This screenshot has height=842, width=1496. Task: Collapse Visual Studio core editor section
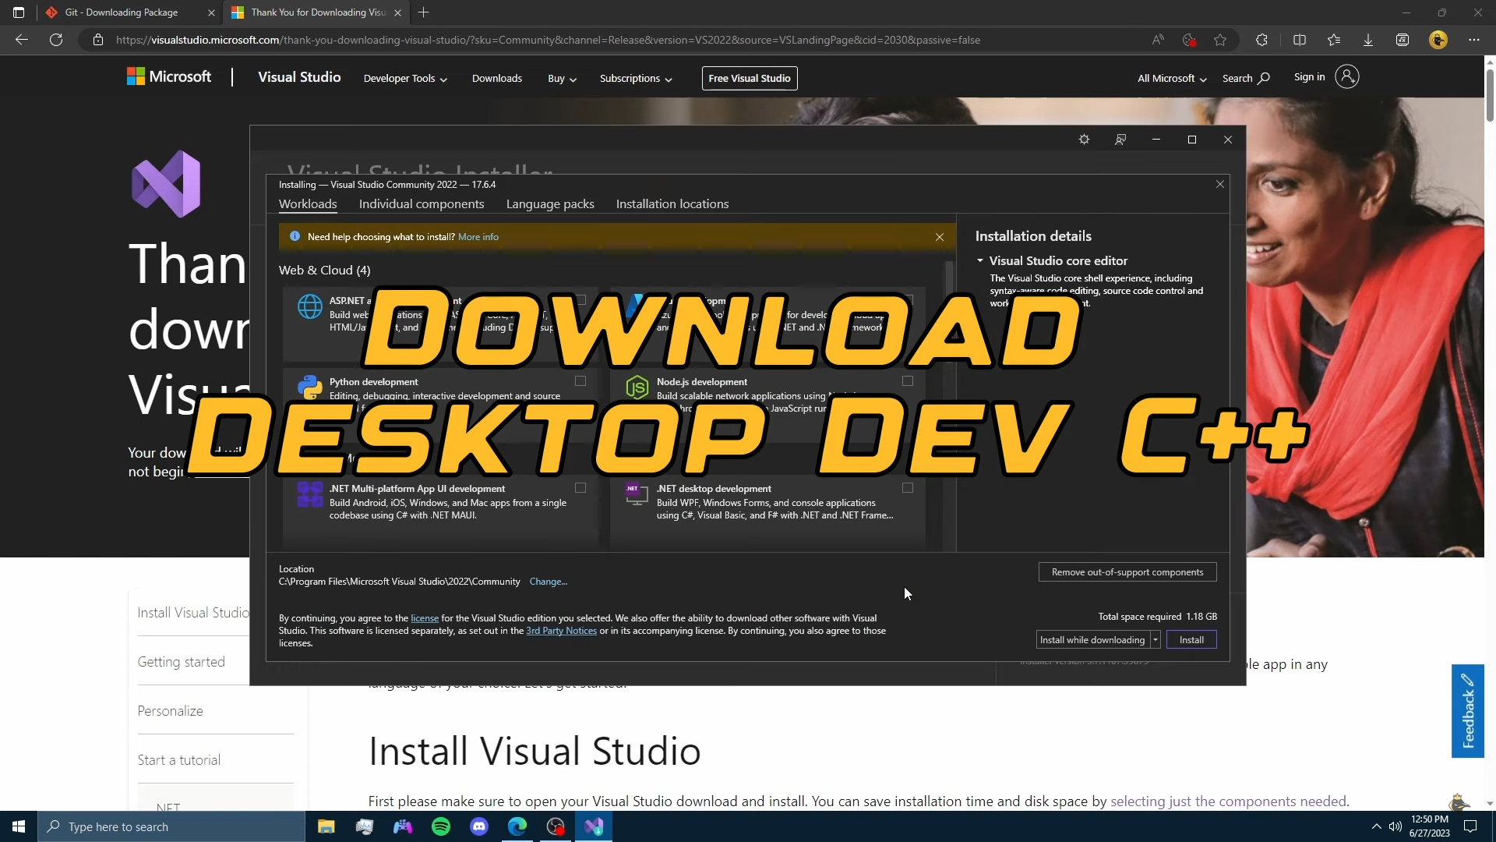(x=980, y=260)
